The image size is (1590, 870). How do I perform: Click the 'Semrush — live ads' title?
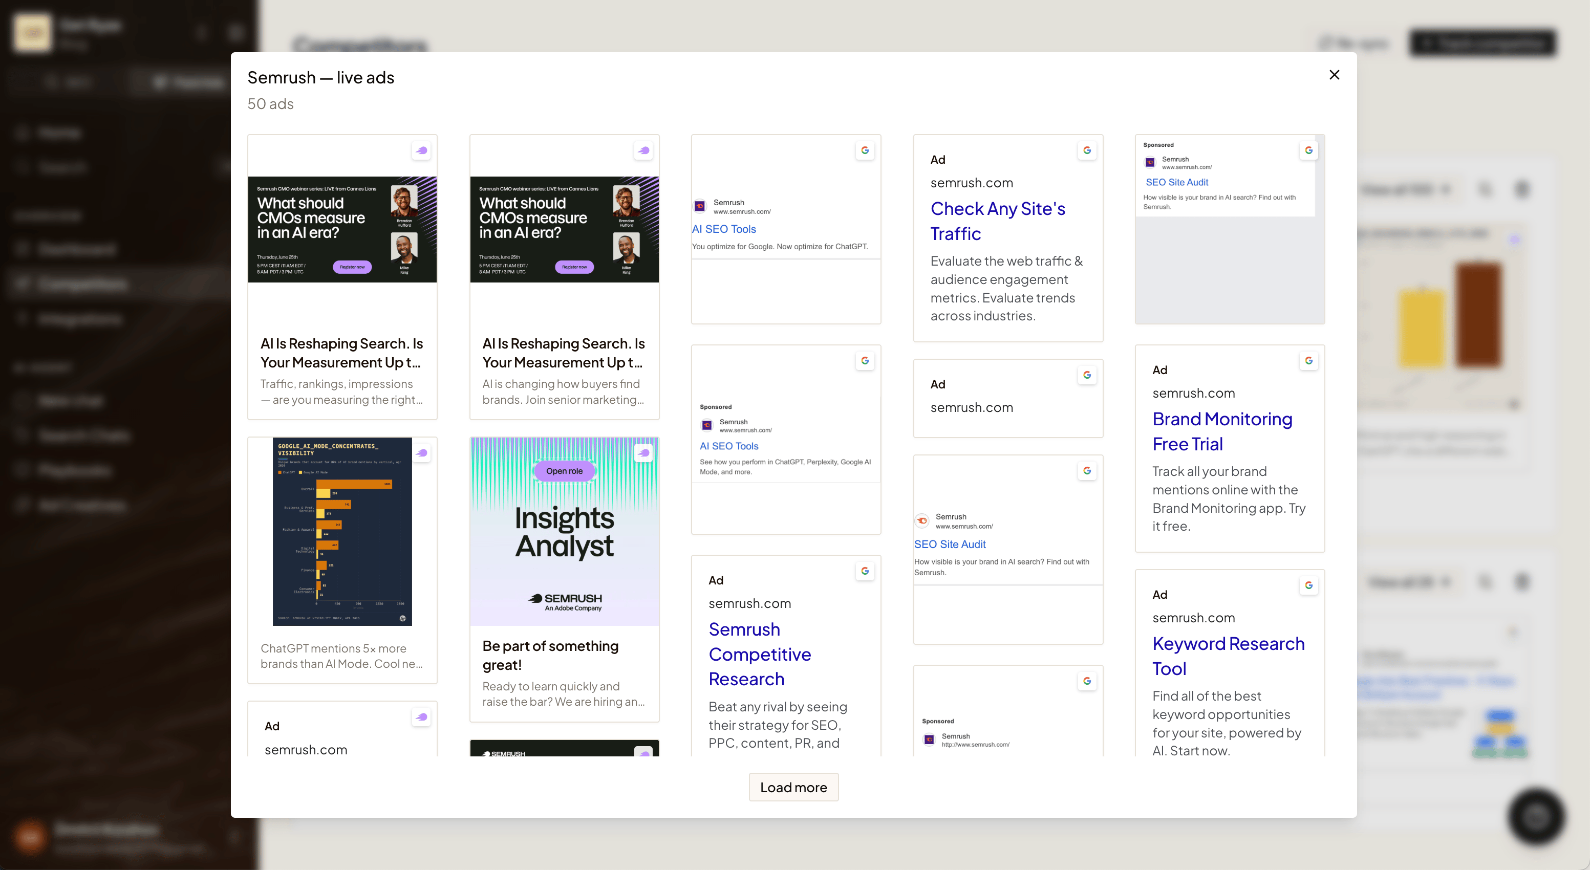point(320,77)
